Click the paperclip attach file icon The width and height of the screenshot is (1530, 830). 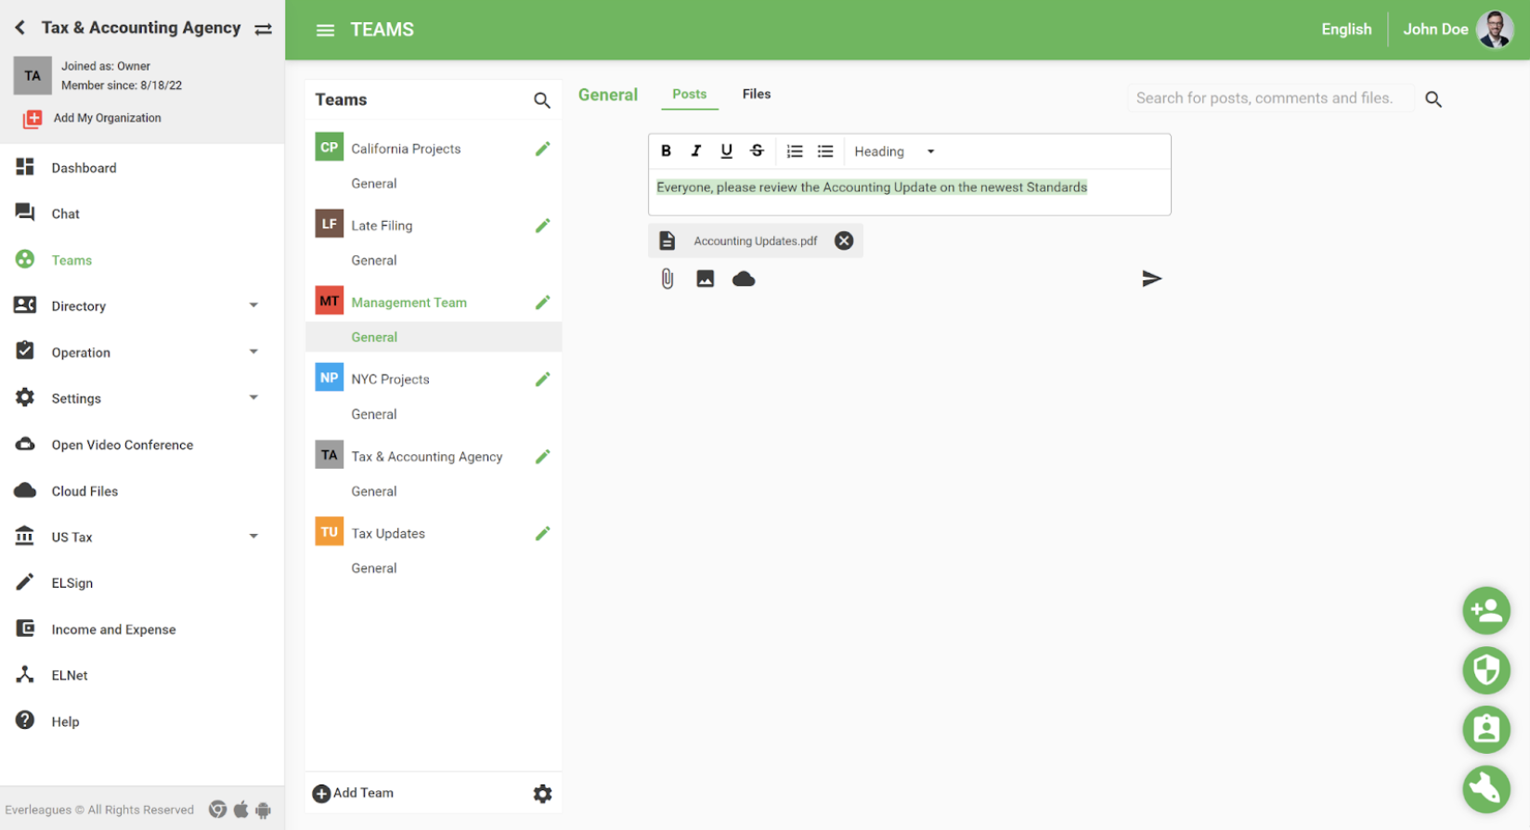tap(668, 279)
